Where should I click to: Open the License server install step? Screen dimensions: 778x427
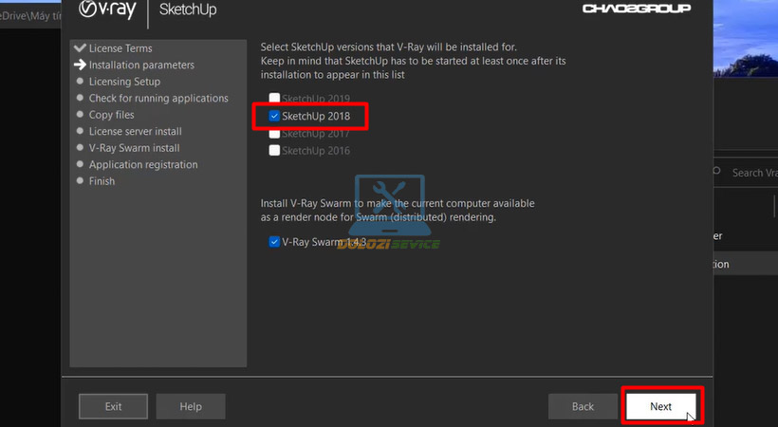point(135,132)
